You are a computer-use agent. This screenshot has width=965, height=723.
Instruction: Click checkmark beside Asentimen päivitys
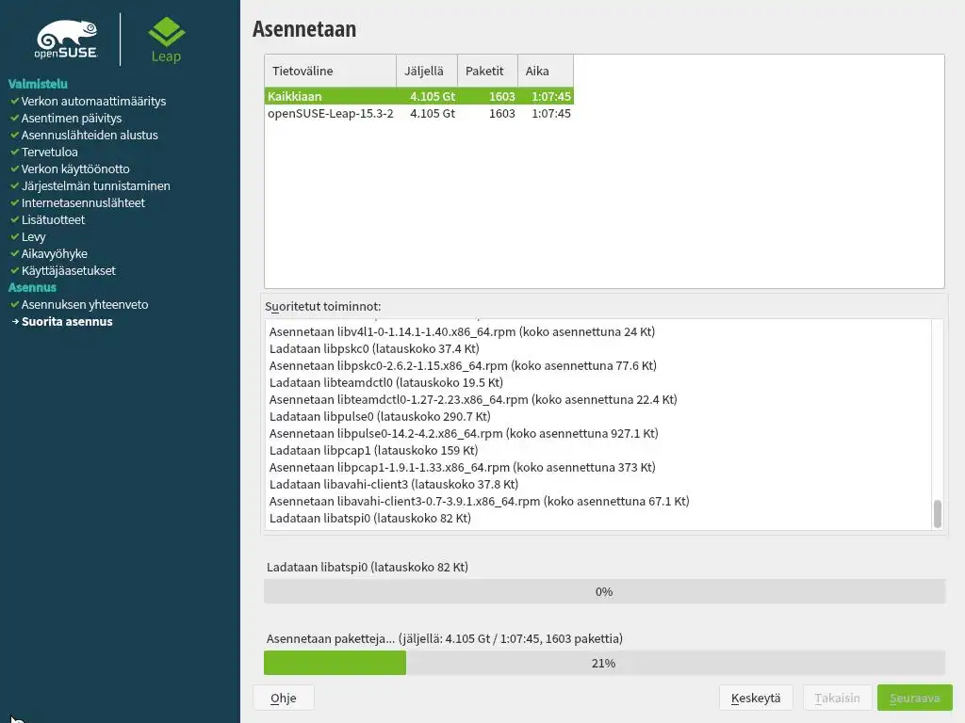(15, 118)
